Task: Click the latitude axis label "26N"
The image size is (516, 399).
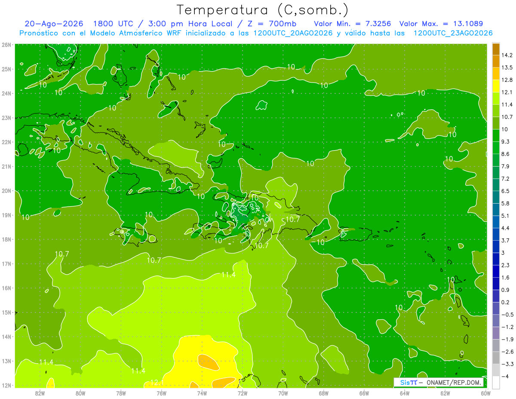Action: pyautogui.click(x=6, y=45)
